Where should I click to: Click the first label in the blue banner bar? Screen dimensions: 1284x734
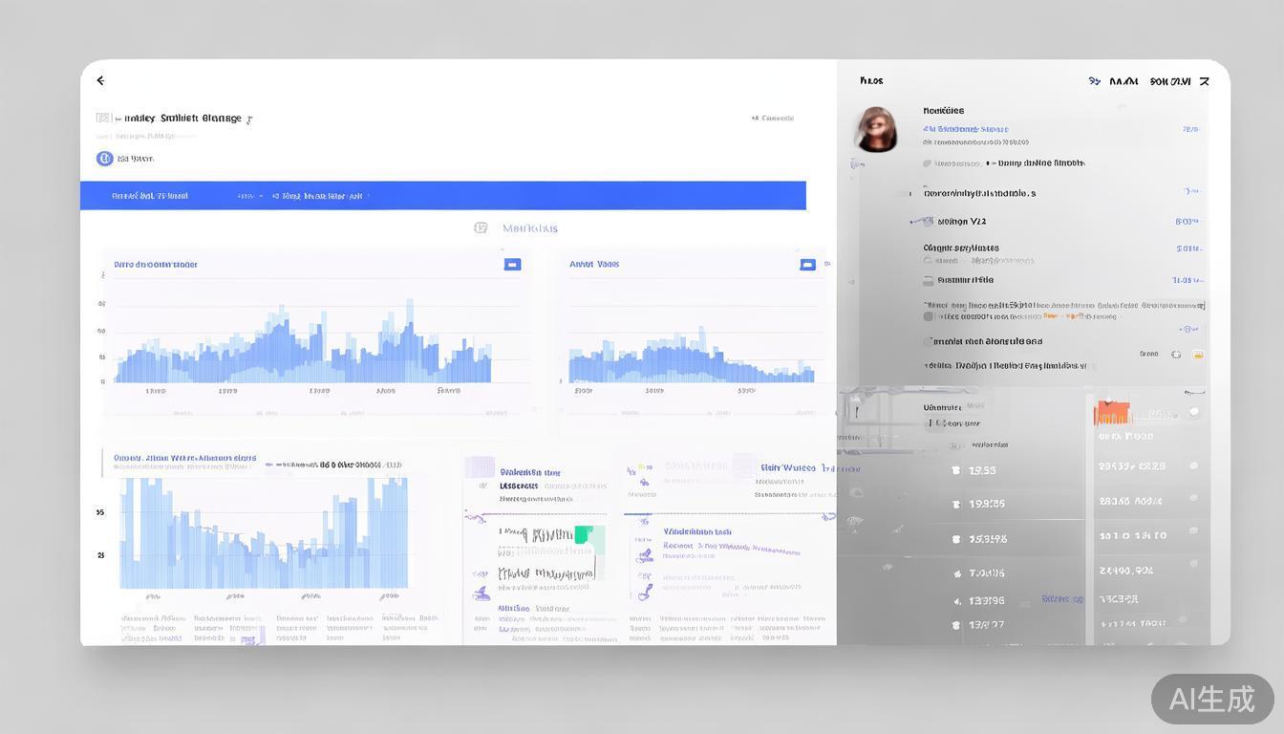[x=150, y=196]
